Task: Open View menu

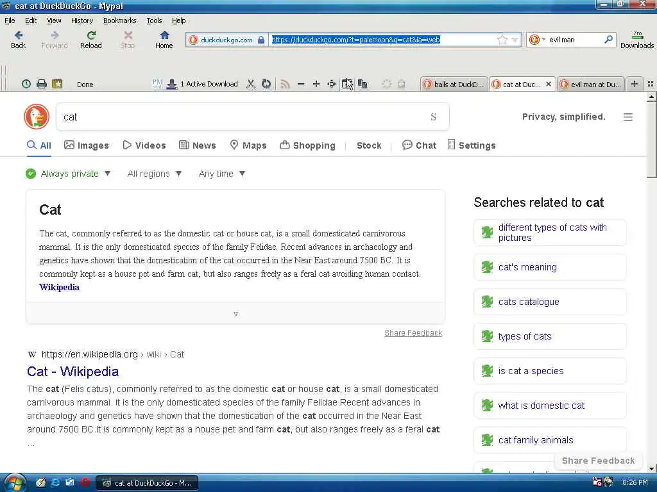Action: tap(54, 20)
